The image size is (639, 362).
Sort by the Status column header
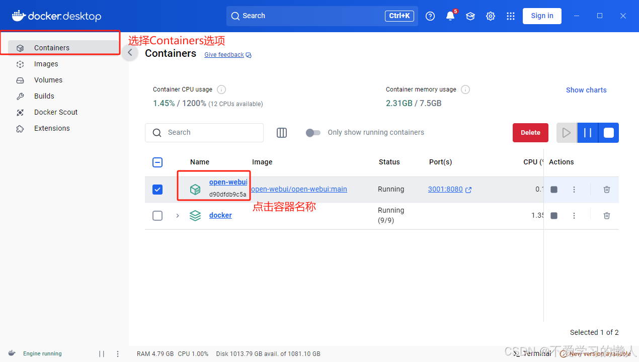pyautogui.click(x=389, y=162)
